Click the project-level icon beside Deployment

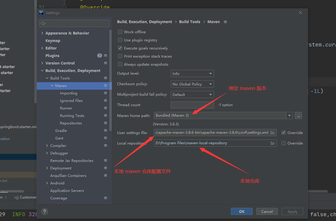pos(105,168)
